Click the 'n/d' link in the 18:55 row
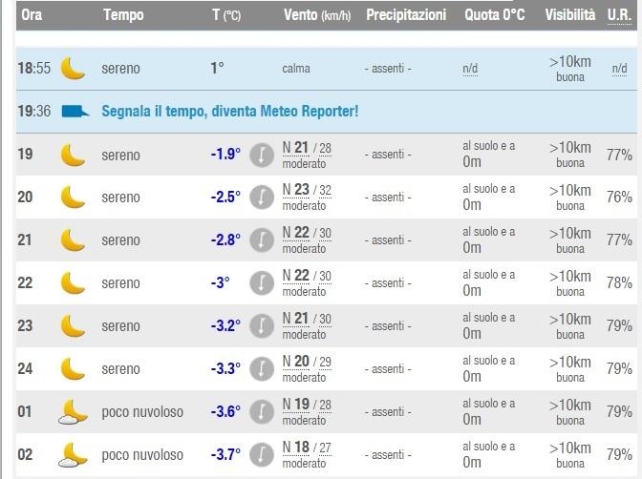Viewport: 642px width, 479px height. tap(470, 69)
